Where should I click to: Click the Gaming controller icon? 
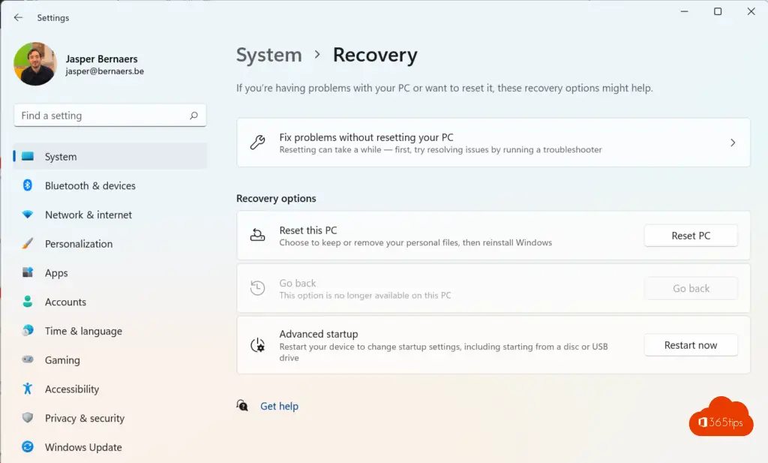pyautogui.click(x=28, y=359)
